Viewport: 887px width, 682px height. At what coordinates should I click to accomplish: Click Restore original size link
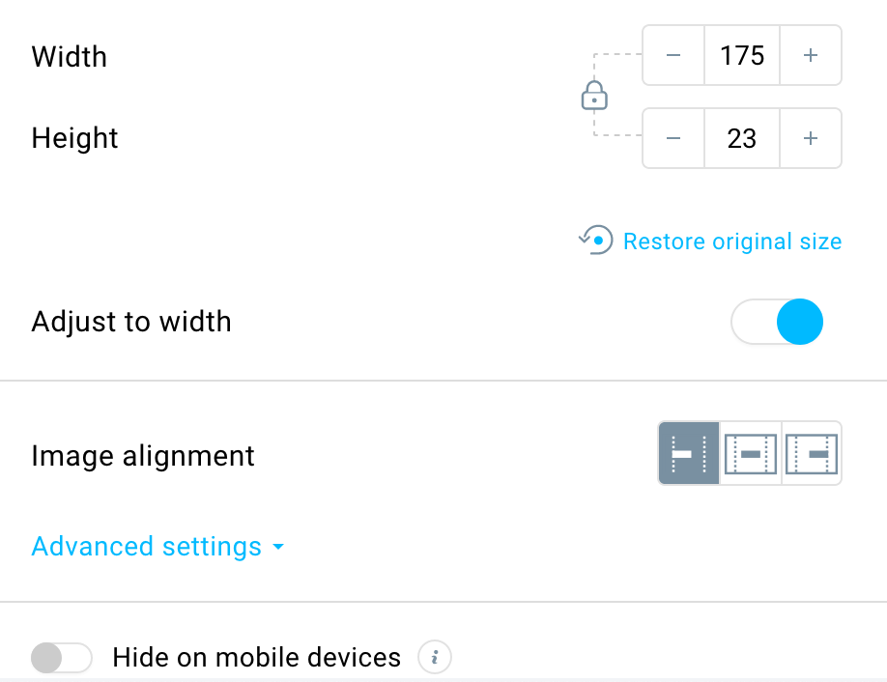click(732, 242)
